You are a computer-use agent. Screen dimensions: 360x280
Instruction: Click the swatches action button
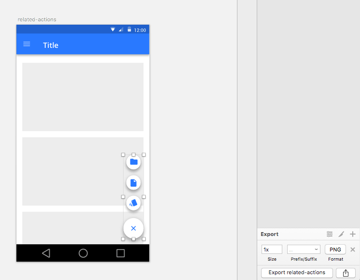[133, 203]
